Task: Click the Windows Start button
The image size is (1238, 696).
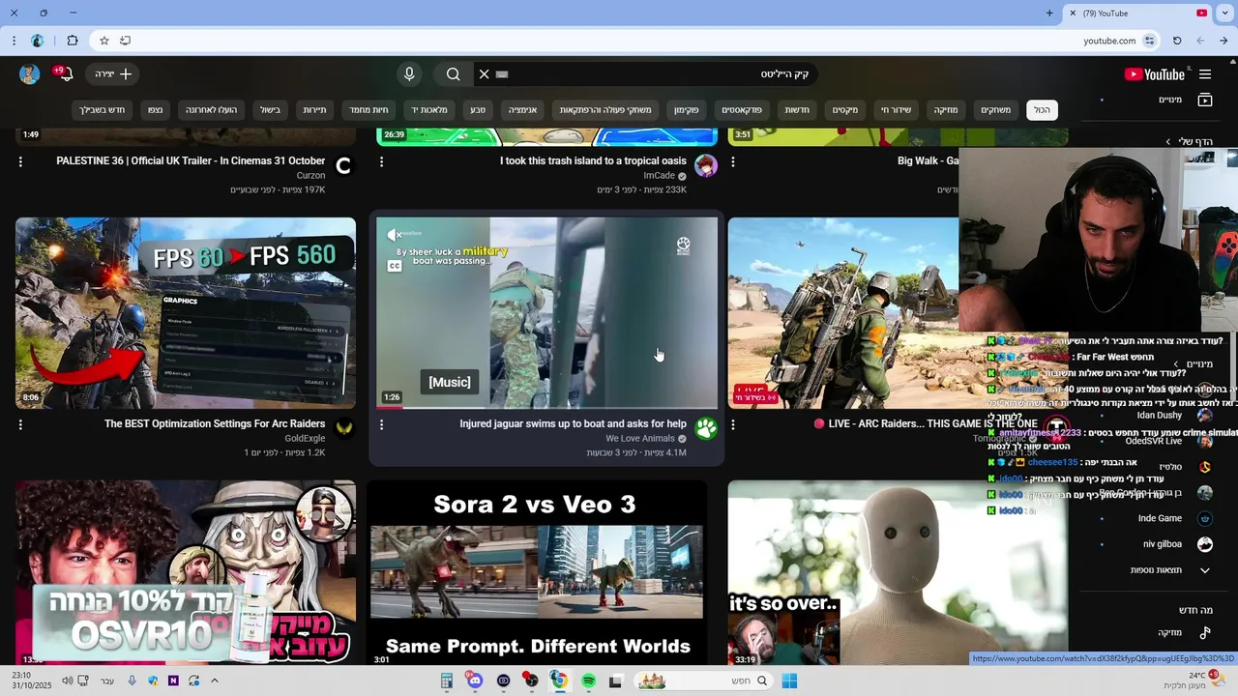Action: (789, 681)
